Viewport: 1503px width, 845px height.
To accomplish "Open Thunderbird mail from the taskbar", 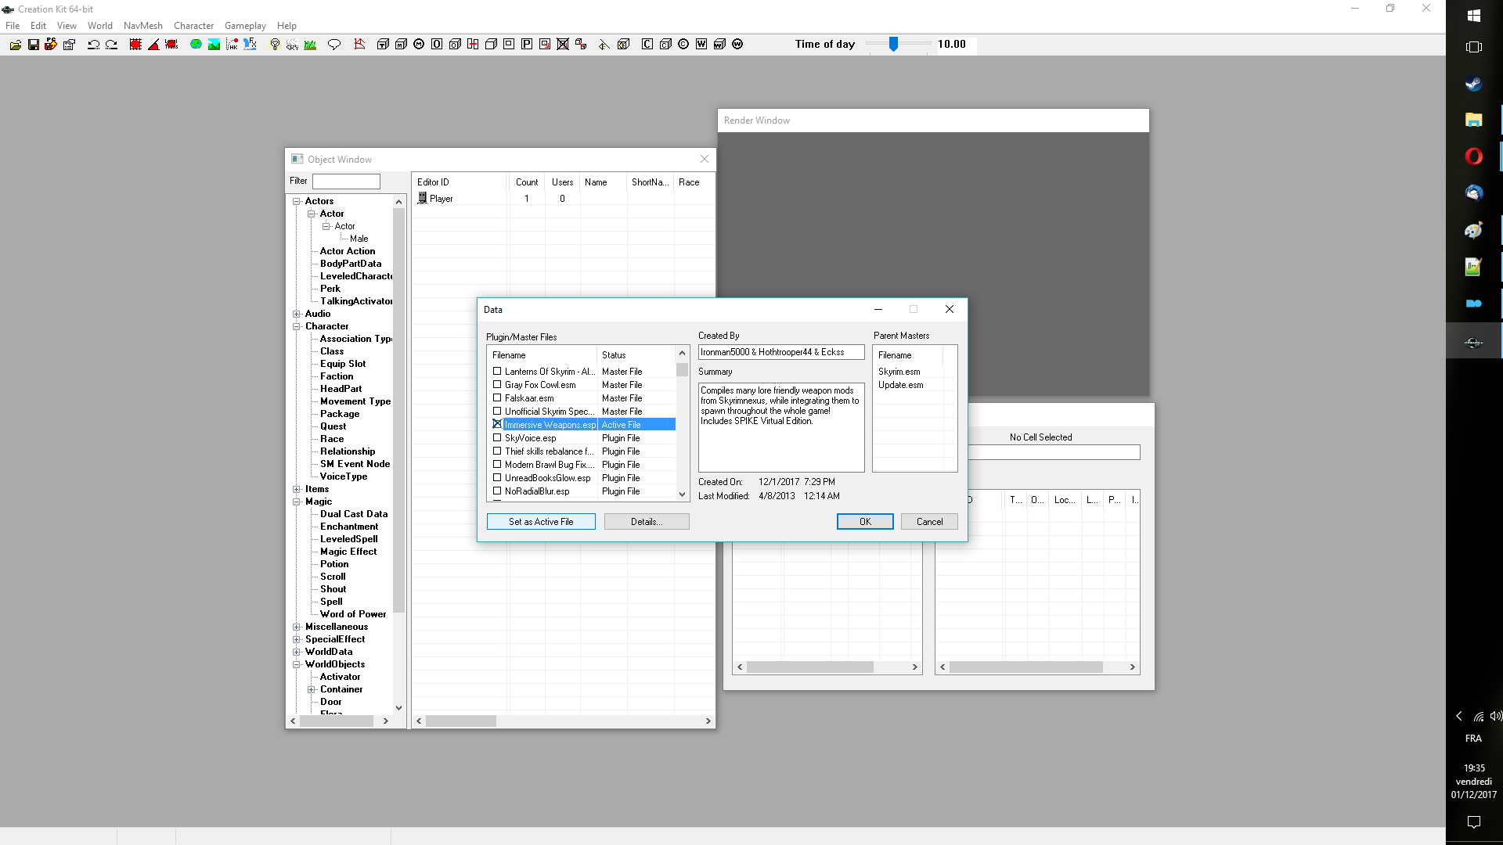I will [1473, 193].
